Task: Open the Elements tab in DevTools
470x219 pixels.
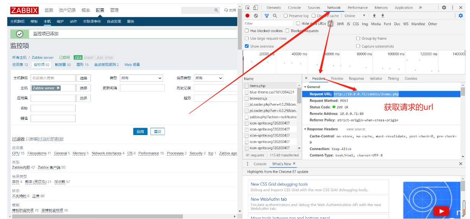Action: pyautogui.click(x=274, y=8)
